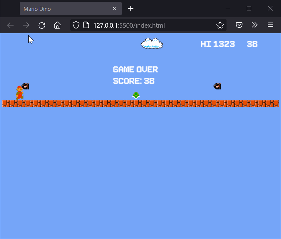
Task: Maximize the browser window
Action: coord(249,8)
